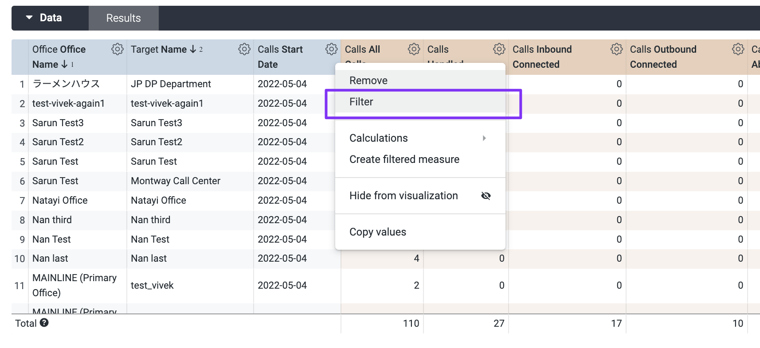Open gear menu for Calls Outbound Connected column
The height and width of the screenshot is (348, 760).
point(738,49)
